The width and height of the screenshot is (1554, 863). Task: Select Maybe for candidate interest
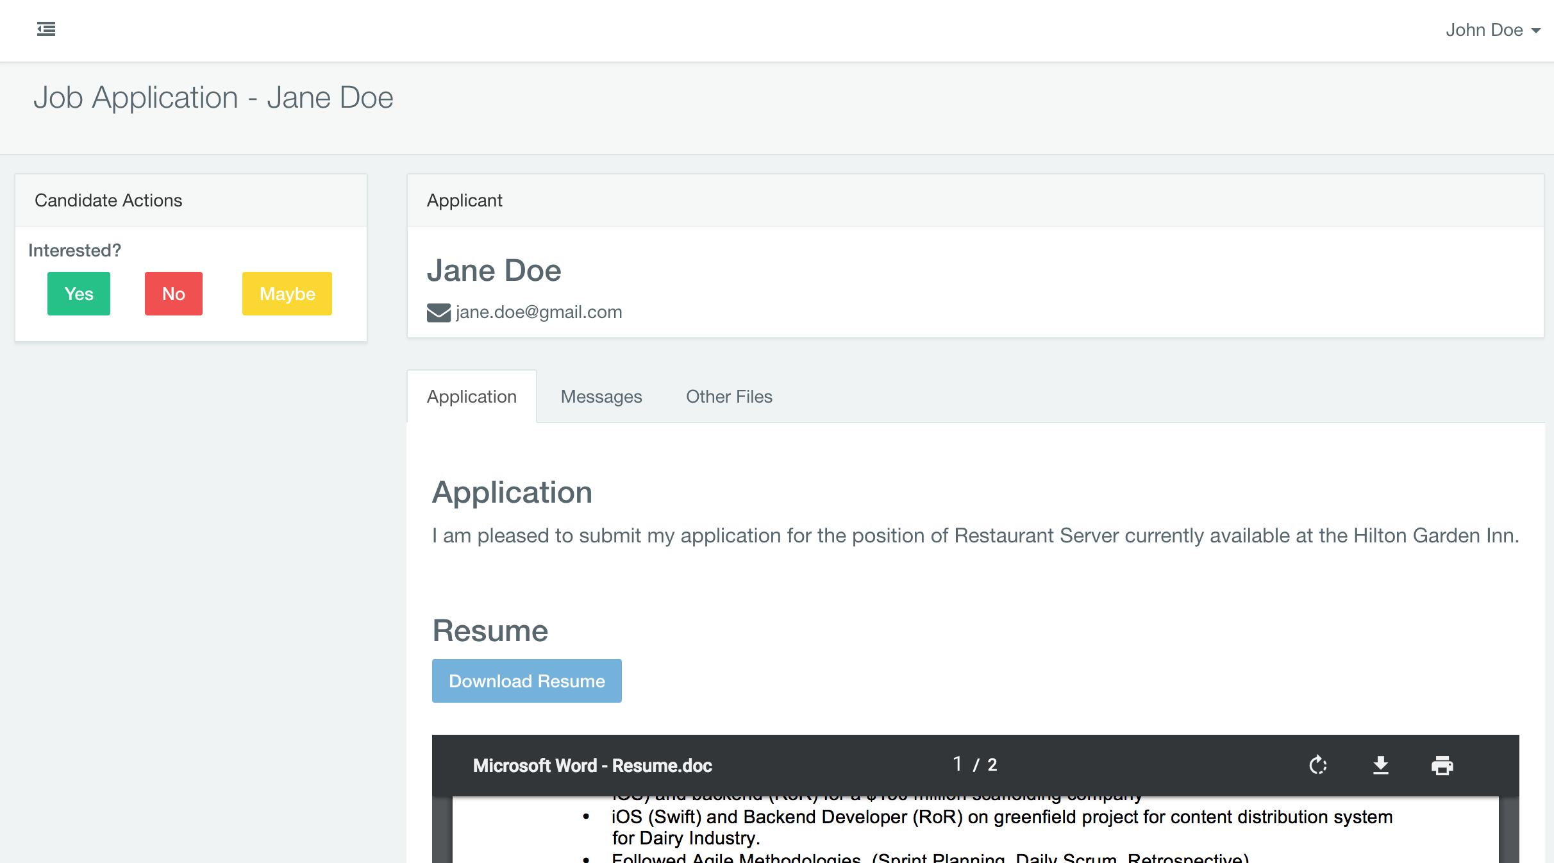pyautogui.click(x=286, y=294)
